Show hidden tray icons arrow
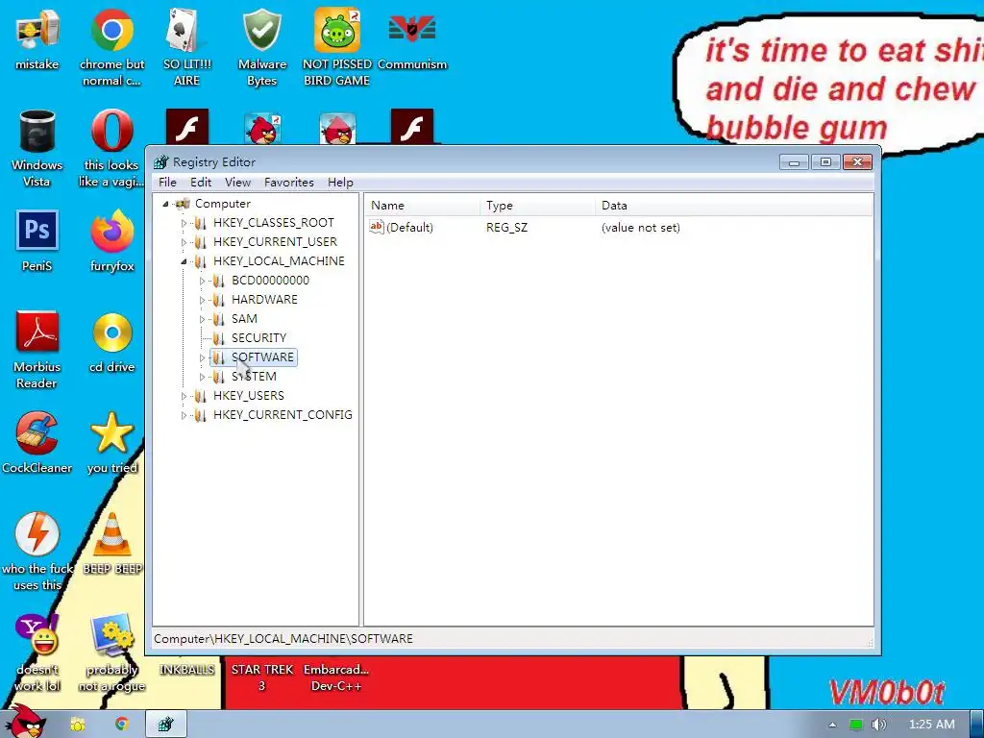 (832, 725)
